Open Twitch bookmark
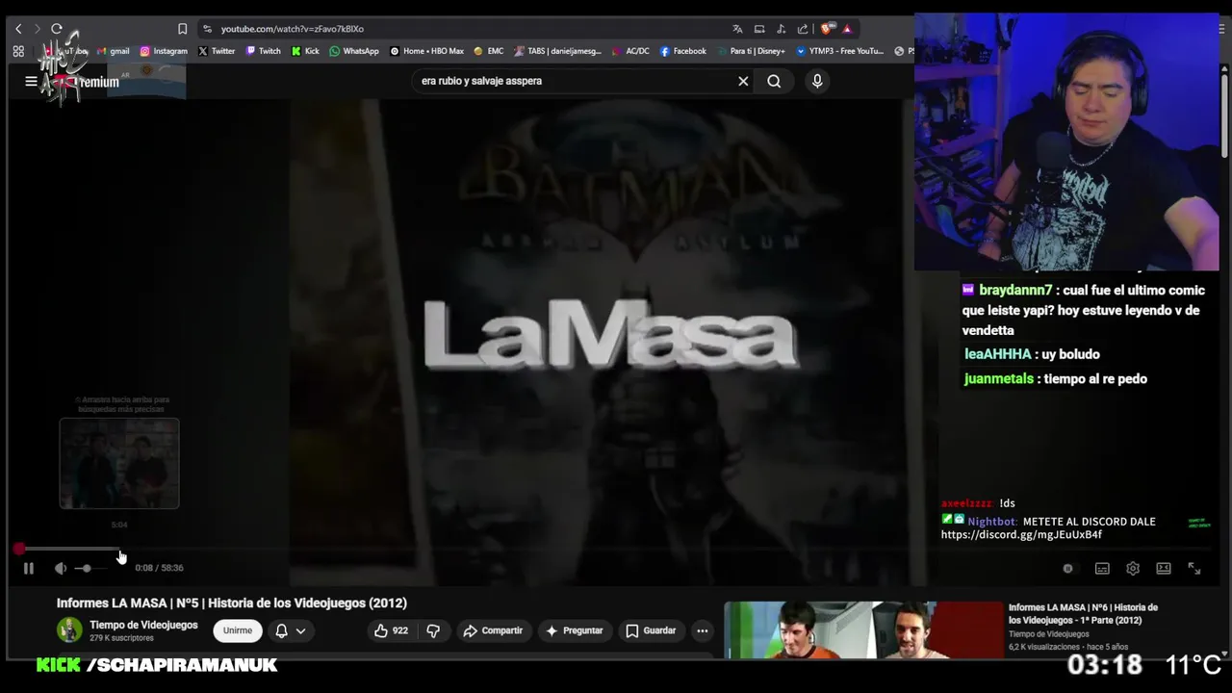The image size is (1232, 693). click(264, 51)
